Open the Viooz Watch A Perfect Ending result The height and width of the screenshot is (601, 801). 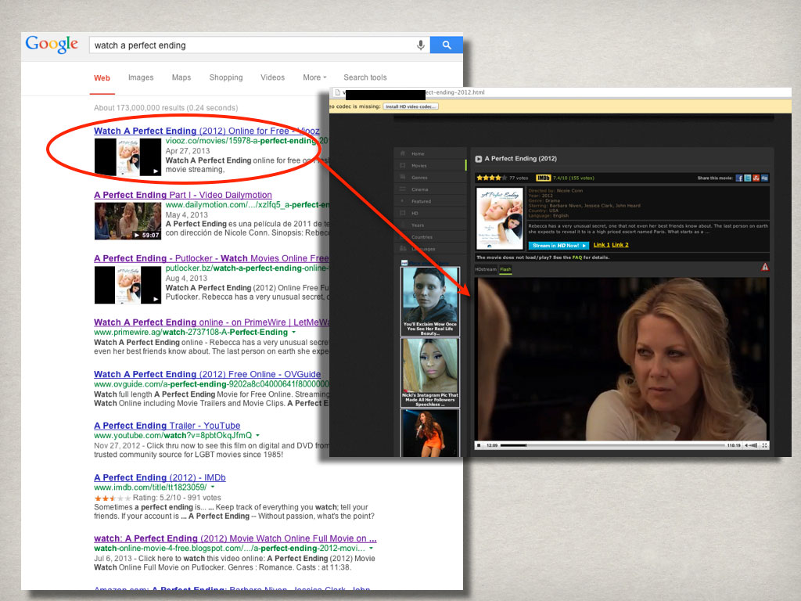[x=207, y=131]
